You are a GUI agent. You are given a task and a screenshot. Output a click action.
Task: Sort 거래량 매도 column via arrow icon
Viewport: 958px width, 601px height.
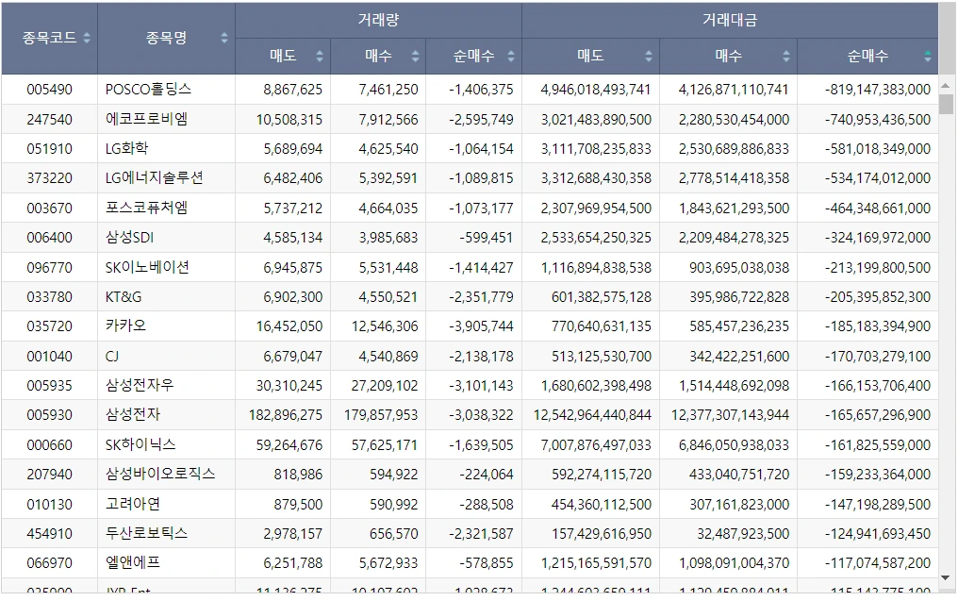coord(320,57)
